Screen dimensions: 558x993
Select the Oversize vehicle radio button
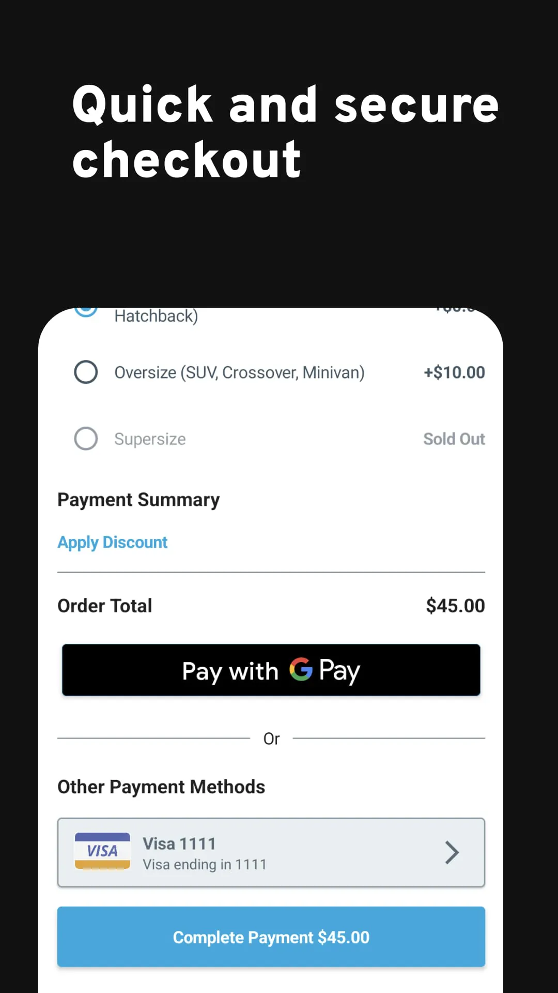click(86, 372)
